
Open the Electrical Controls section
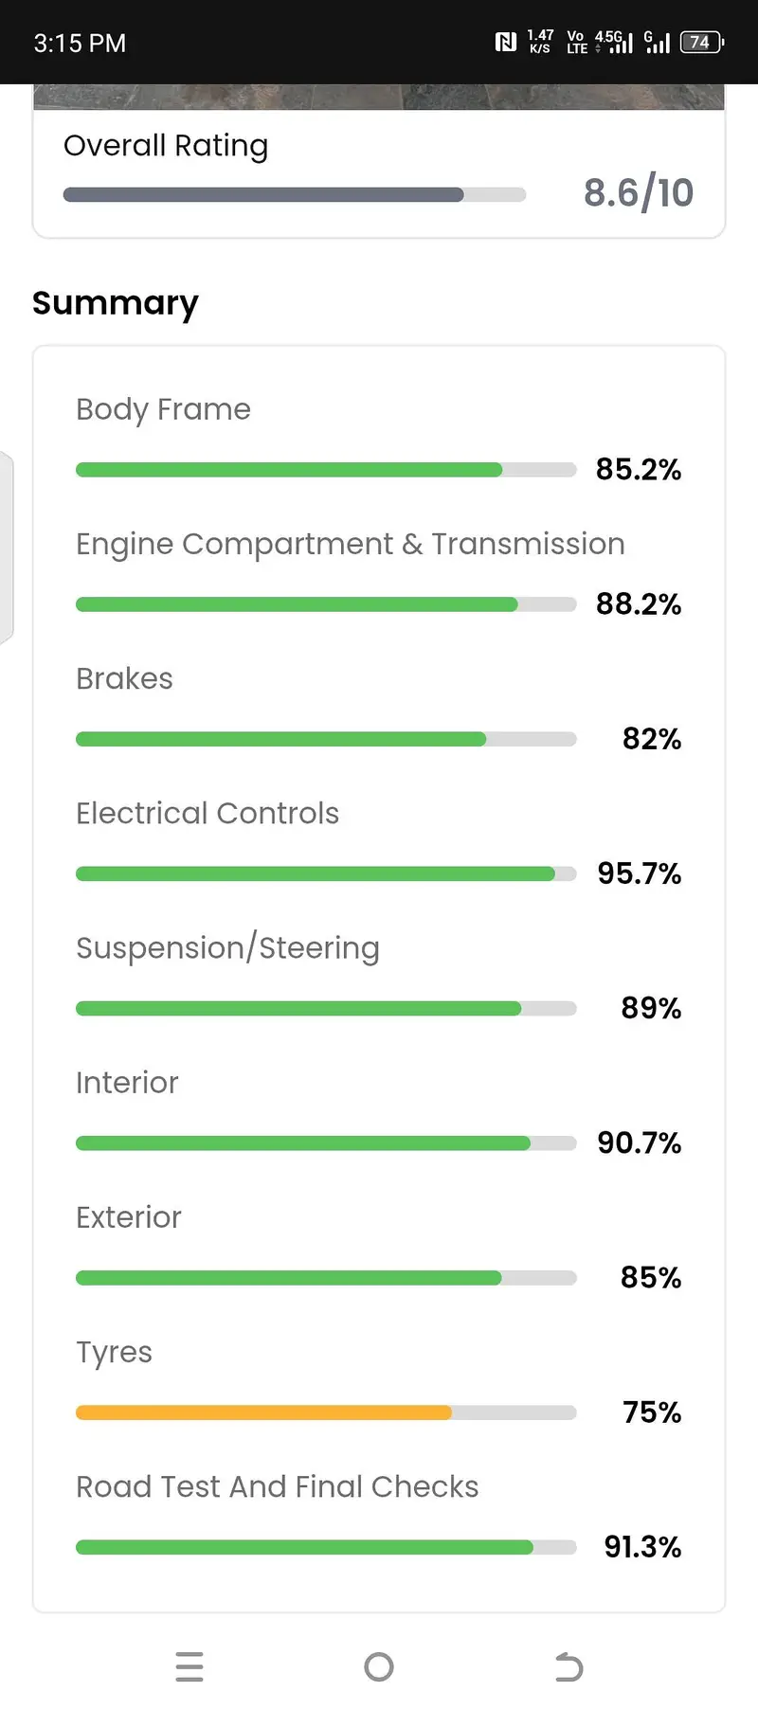(x=207, y=813)
